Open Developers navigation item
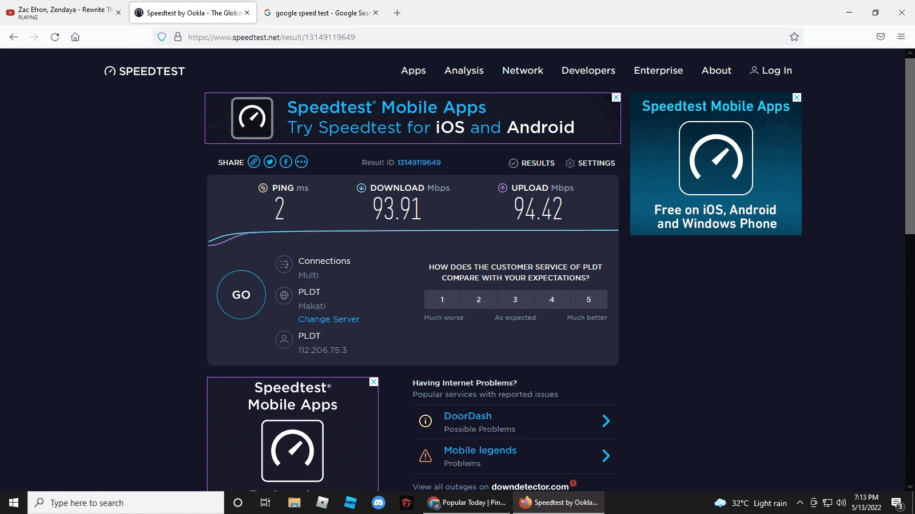The image size is (915, 514). pos(588,70)
